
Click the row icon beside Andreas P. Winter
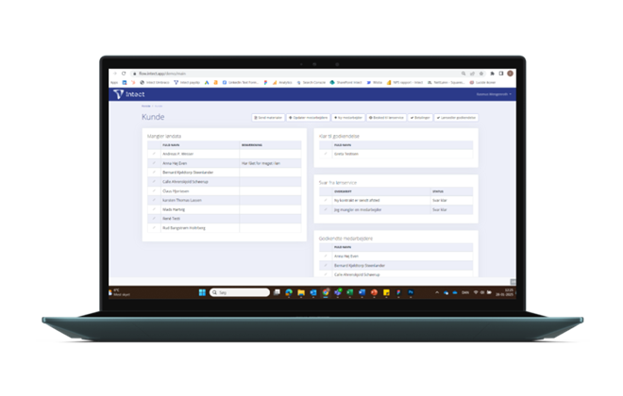pos(154,154)
